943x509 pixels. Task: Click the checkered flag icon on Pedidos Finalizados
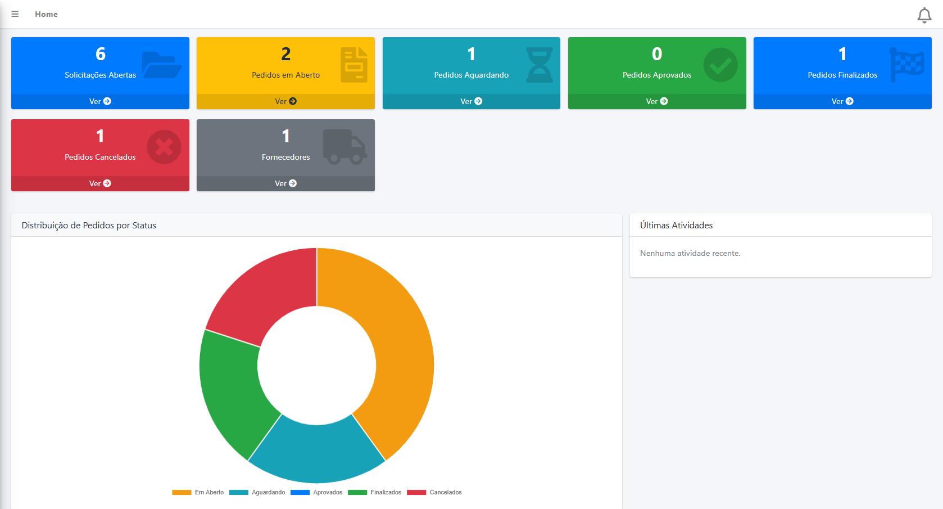pos(906,65)
